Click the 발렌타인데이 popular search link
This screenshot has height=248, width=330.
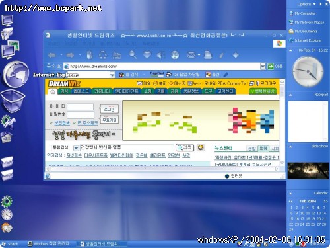click(121, 155)
